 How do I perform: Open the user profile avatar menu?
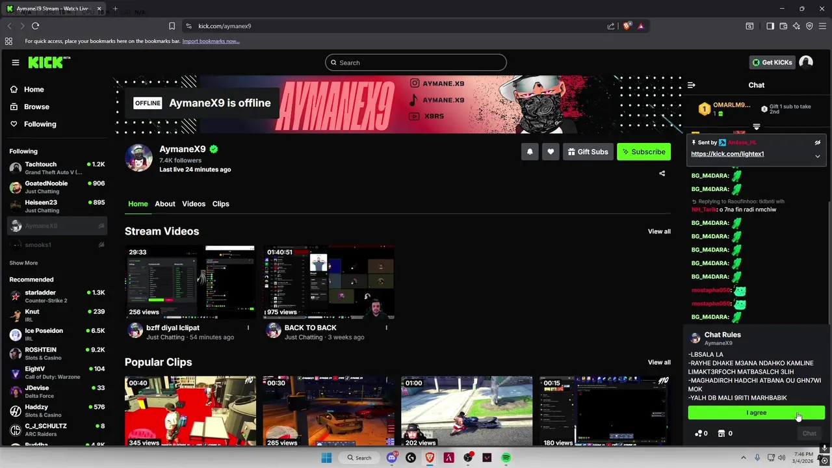806,62
